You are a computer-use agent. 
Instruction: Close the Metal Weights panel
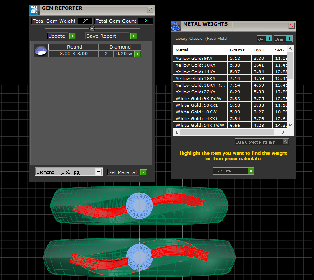(292, 26)
